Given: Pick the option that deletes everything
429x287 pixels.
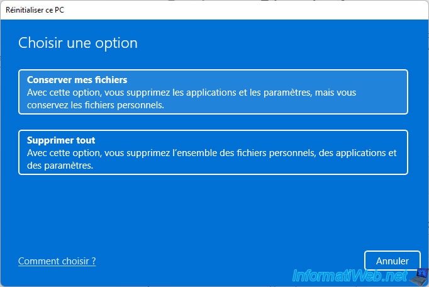Looking at the screenshot, I should tap(213, 152).
